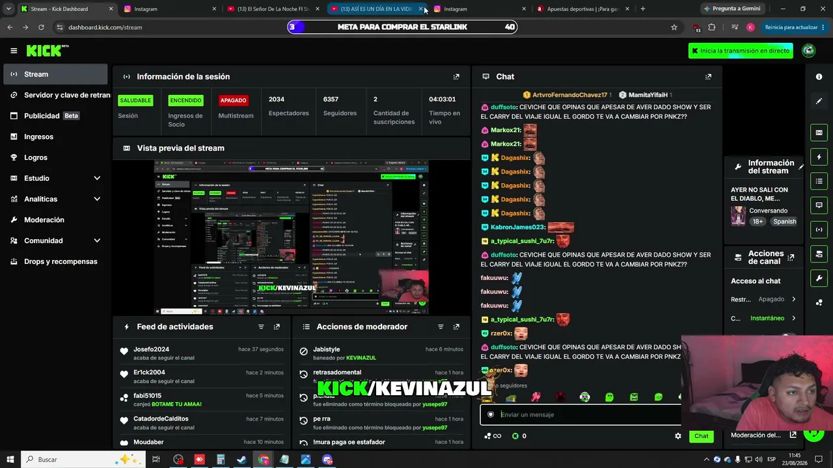The image size is (833, 468).
Task: Click MamitaYifaiH at chat top
Action: (x=648, y=95)
